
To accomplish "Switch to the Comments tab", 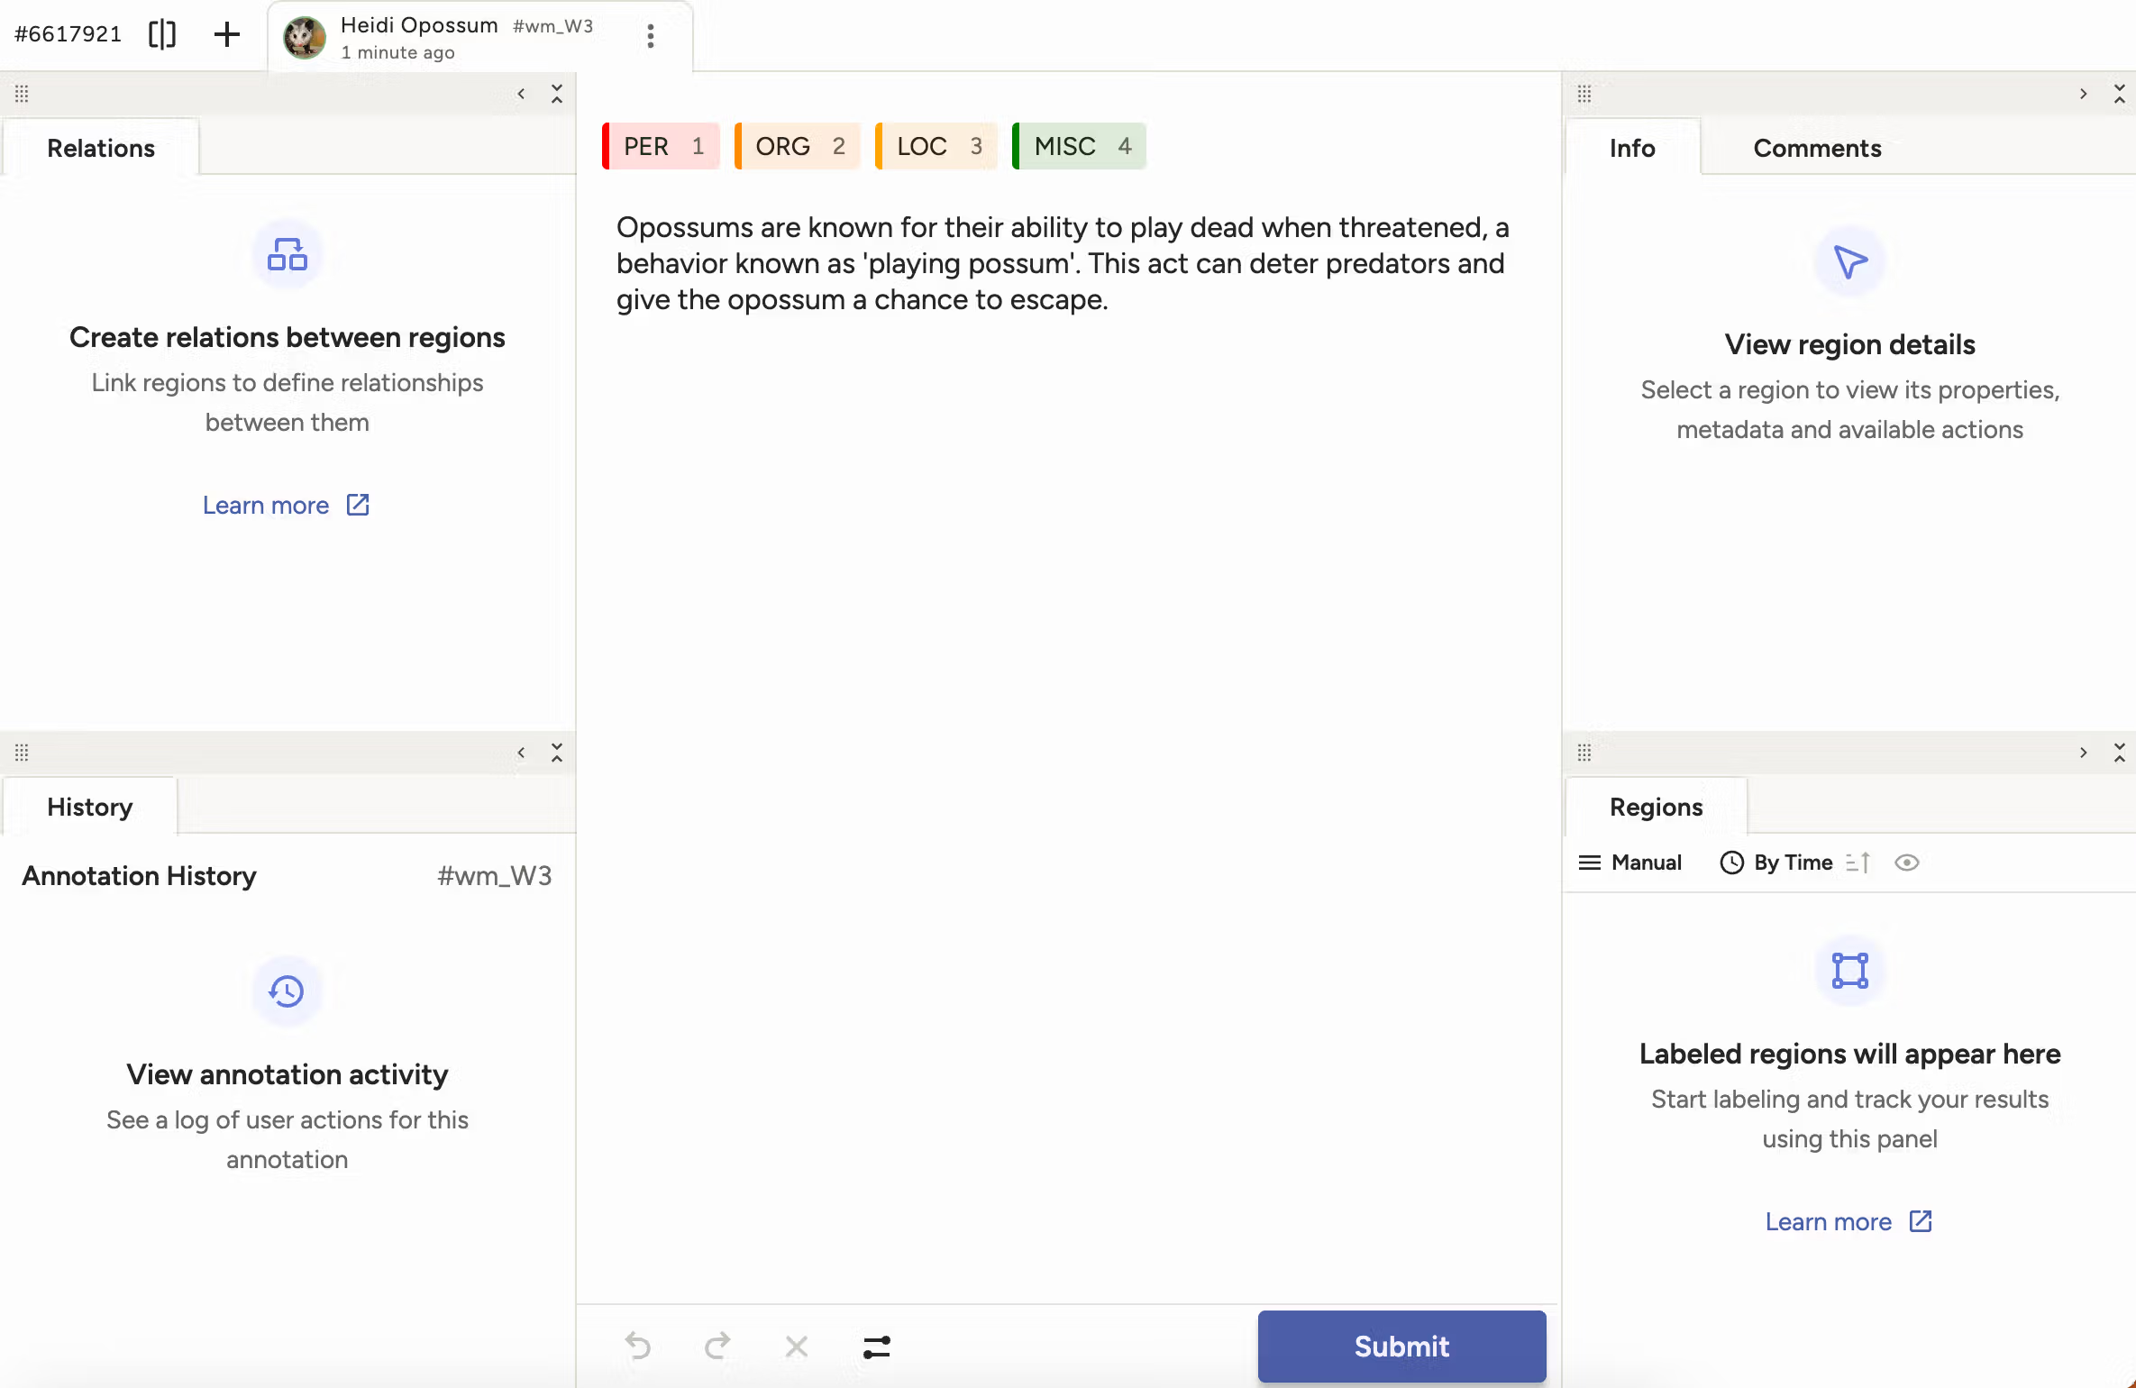I will [x=1816, y=148].
